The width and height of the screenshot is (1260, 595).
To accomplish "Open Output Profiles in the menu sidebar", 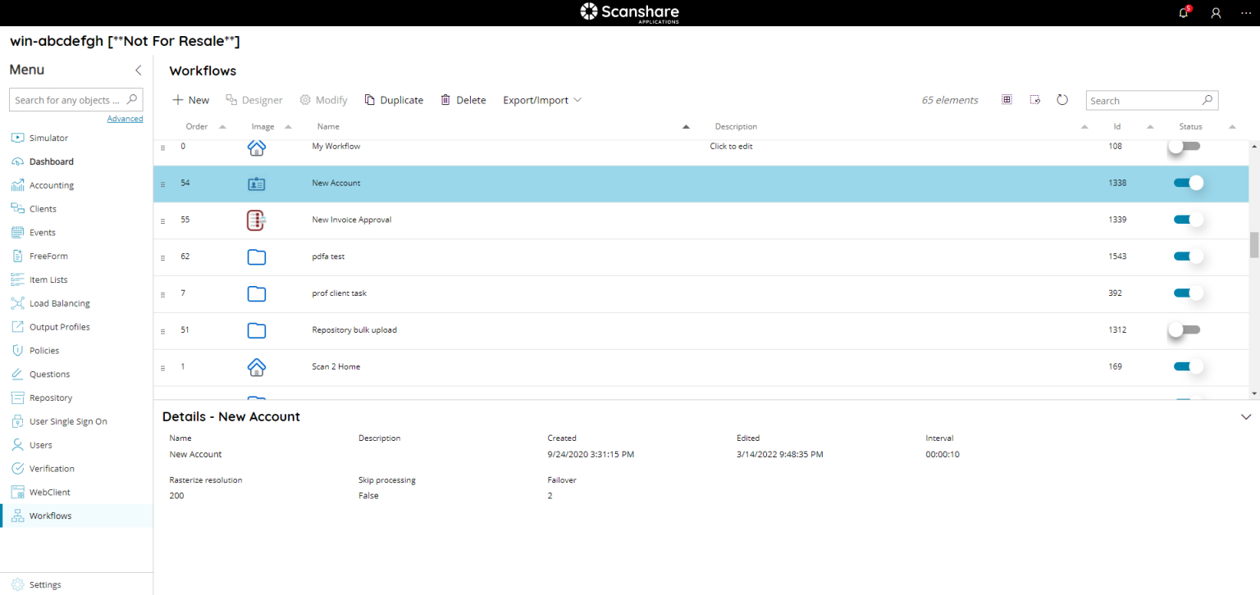I will click(60, 326).
